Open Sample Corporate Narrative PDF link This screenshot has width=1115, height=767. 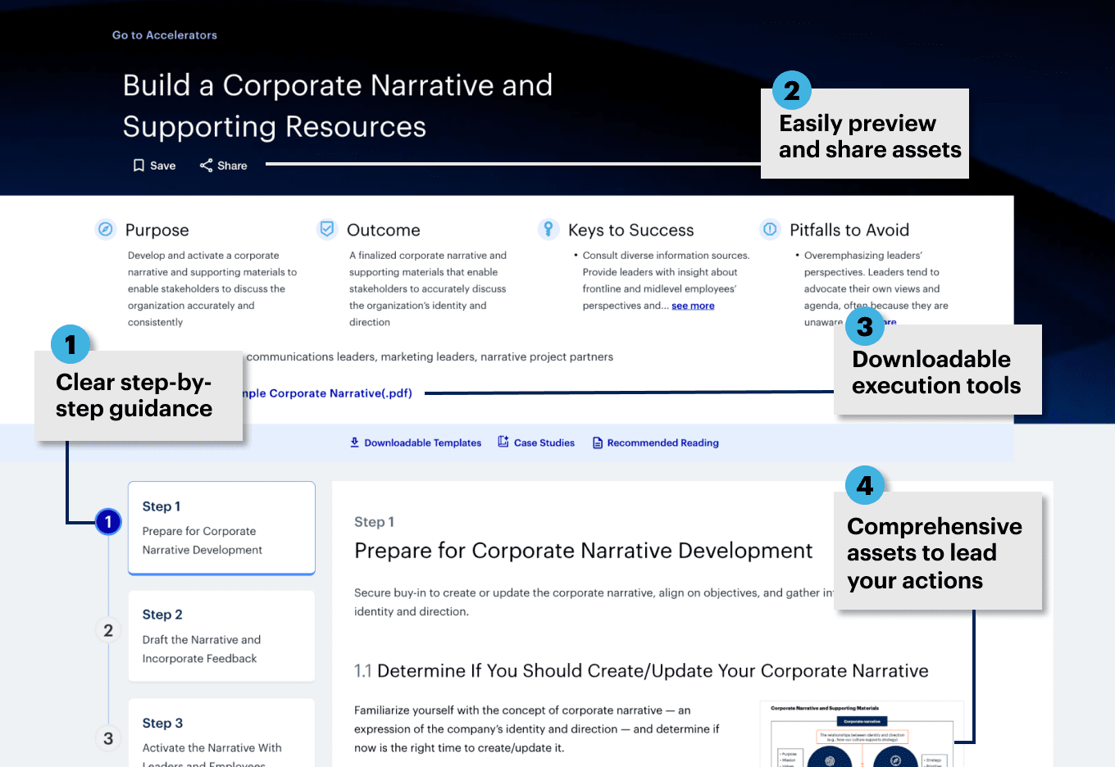pyautogui.click(x=328, y=393)
